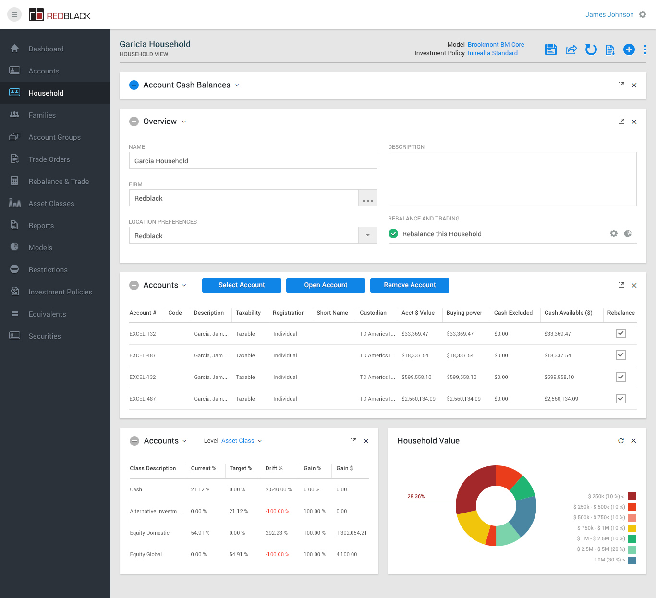The image size is (656, 598).
Task: Click the yellow $750k - $1M legend swatch
Action: 632,528
